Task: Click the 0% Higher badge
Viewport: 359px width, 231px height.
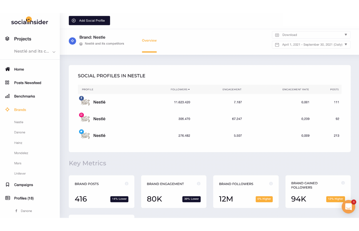Action: [x=264, y=199]
